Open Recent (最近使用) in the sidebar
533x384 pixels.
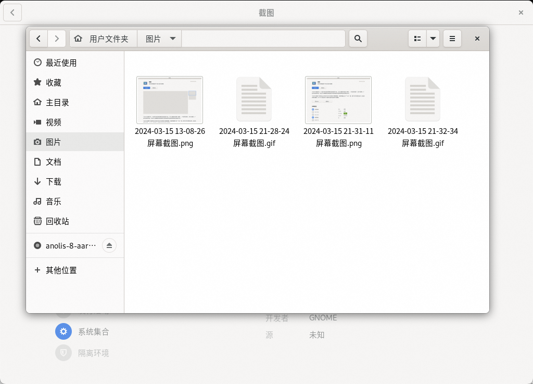coord(61,63)
